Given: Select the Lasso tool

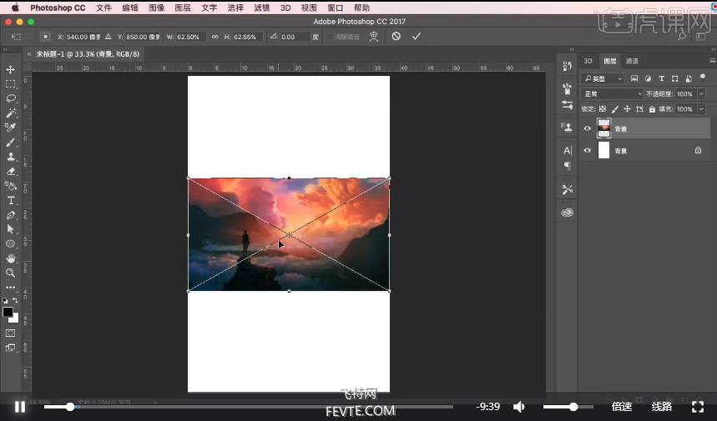Looking at the screenshot, I should click(x=11, y=98).
